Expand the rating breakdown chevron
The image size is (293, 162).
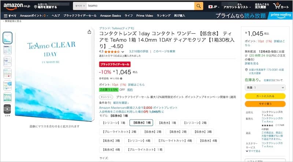(123, 52)
